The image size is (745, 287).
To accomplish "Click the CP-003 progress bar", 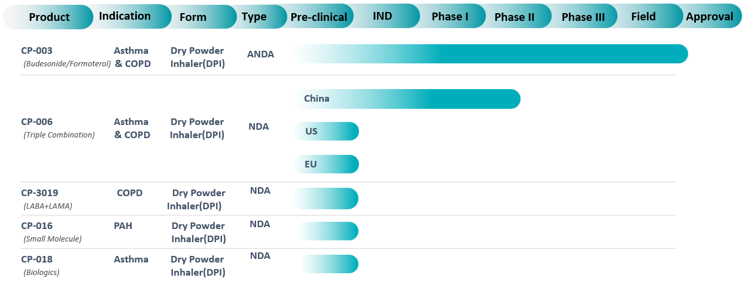I will 489,54.
